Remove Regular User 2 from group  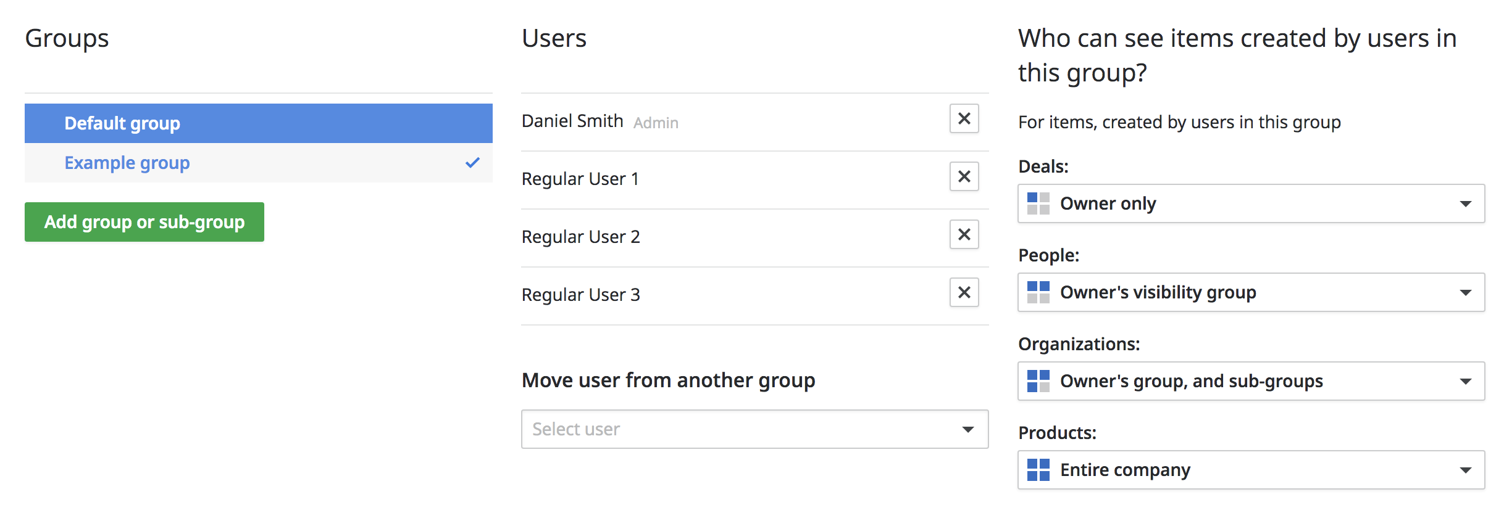(964, 234)
